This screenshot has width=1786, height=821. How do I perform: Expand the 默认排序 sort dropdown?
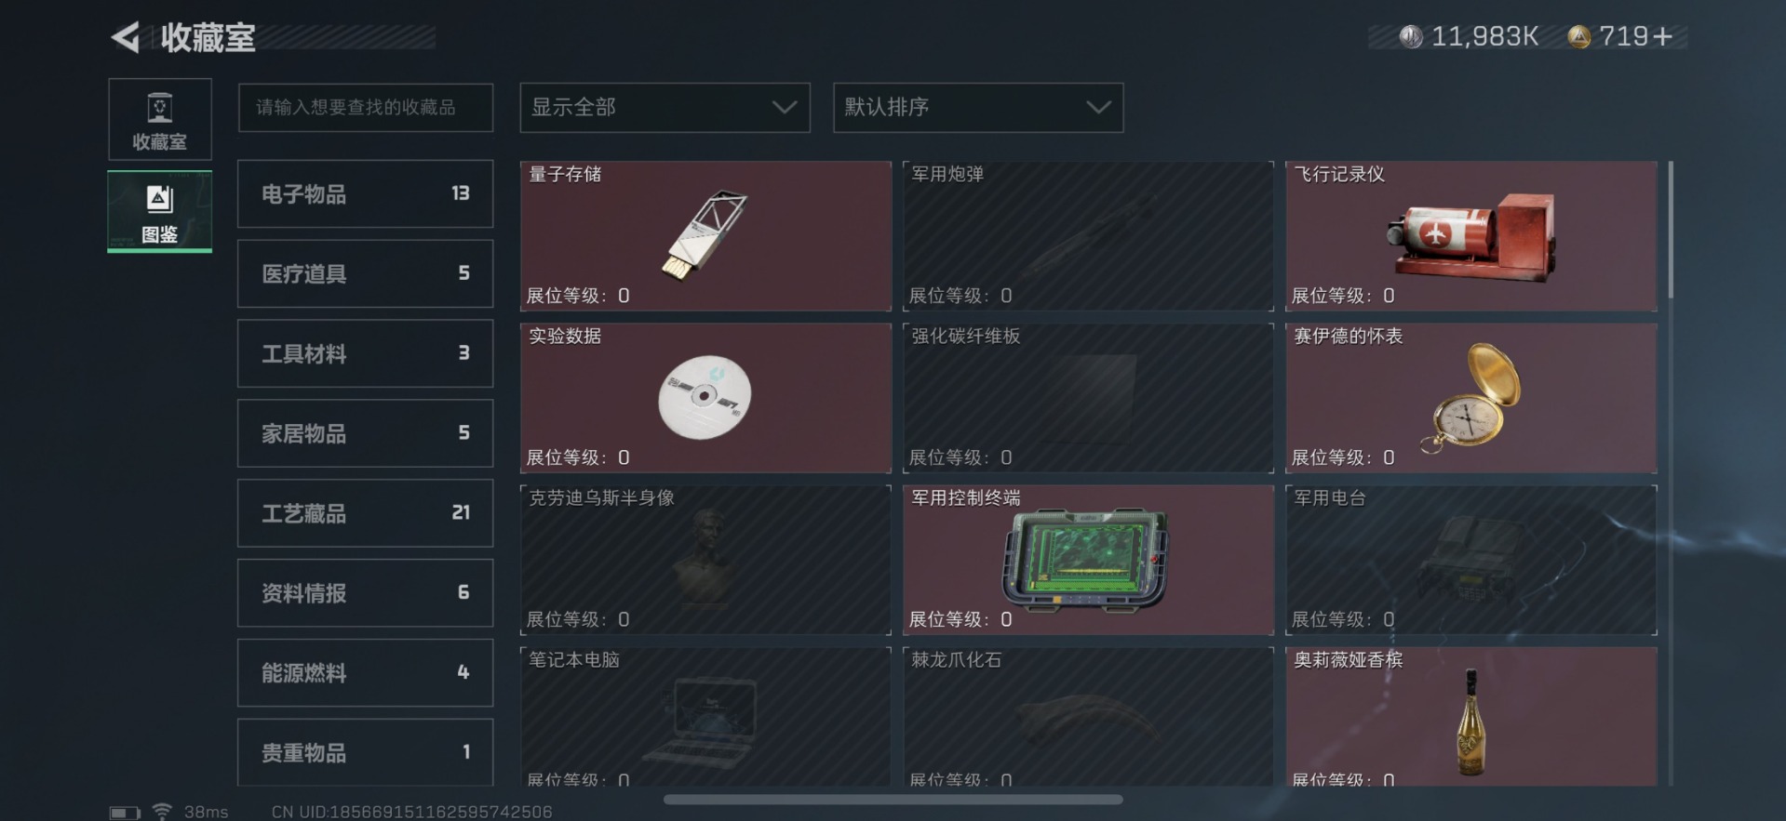tap(978, 108)
